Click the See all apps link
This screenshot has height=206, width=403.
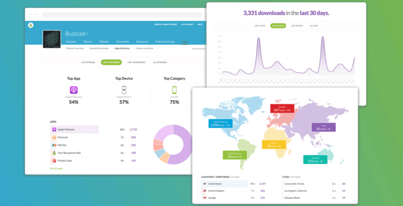click(x=56, y=168)
